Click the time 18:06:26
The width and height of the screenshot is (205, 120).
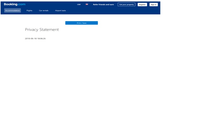[41, 38]
